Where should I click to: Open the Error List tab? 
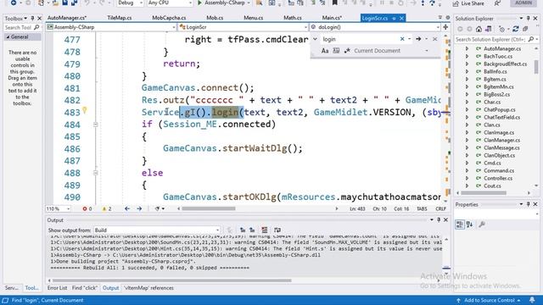[57, 288]
